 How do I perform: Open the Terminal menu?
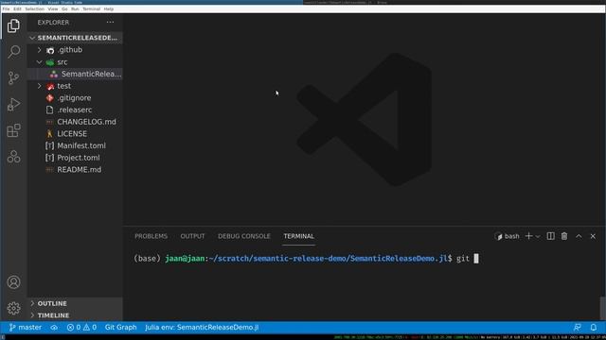click(x=92, y=8)
